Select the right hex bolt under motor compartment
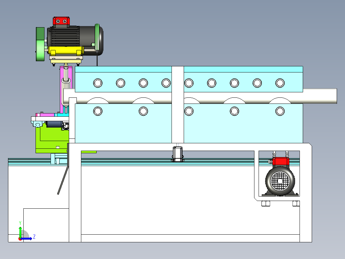This screenshot has height=259, width=345. tap(296, 204)
